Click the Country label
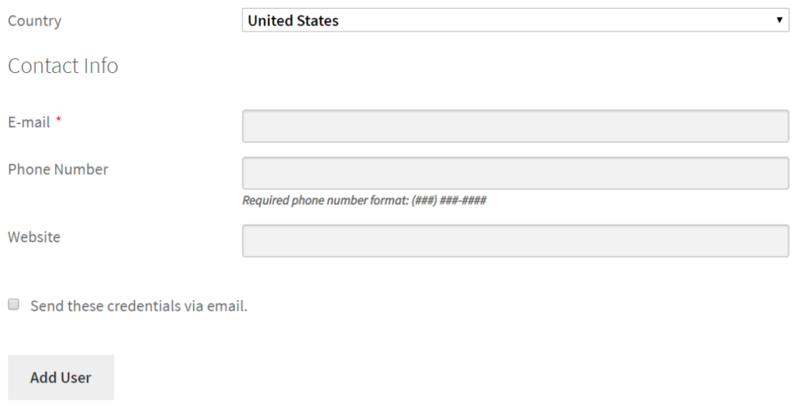Viewport: 804px width, 420px height. click(35, 21)
